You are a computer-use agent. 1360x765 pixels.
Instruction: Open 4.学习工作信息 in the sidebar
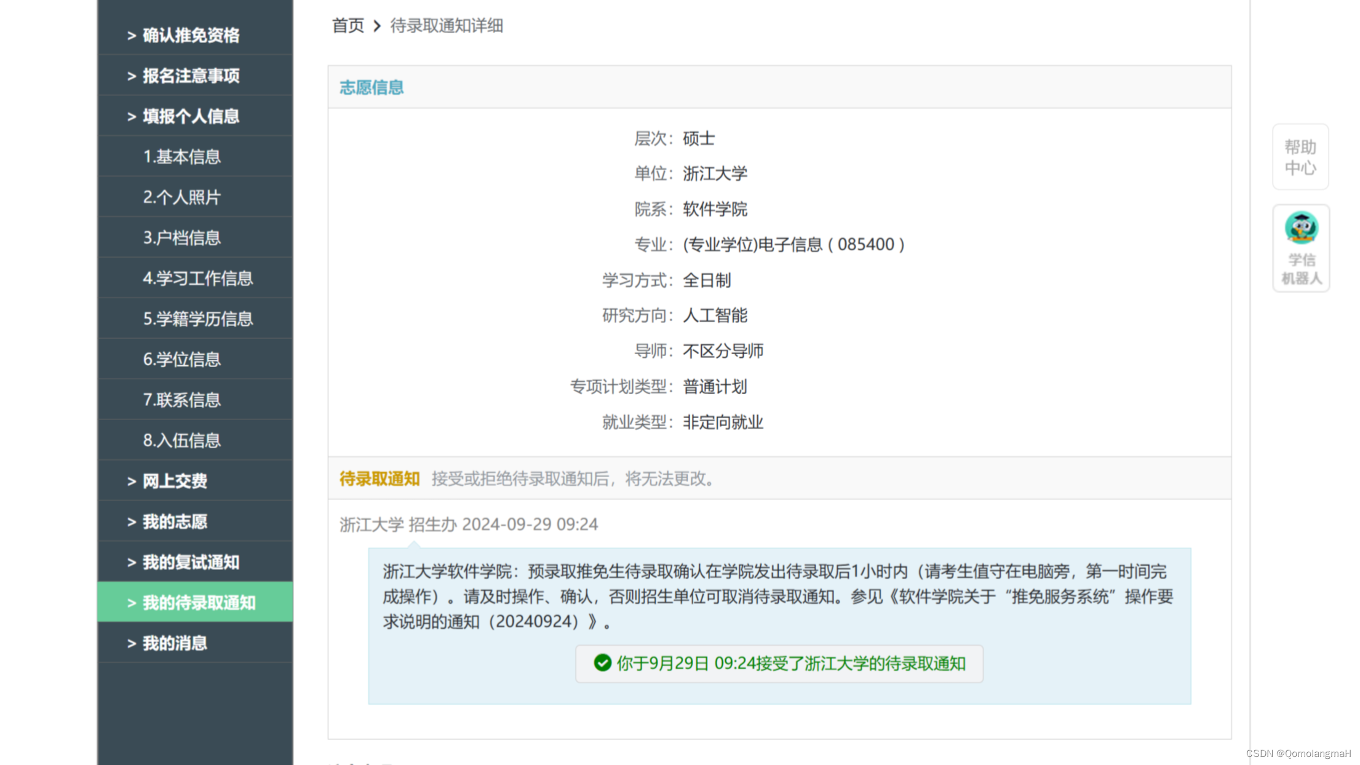(195, 278)
